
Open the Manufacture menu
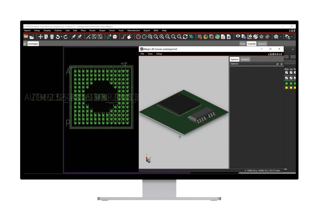[x=133, y=30]
